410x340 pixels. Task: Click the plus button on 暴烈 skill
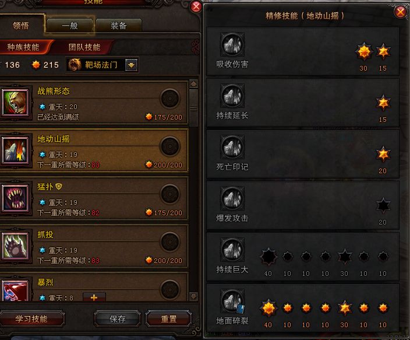(x=94, y=297)
